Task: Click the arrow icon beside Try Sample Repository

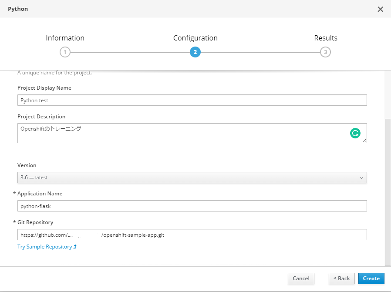Action: tap(75, 247)
